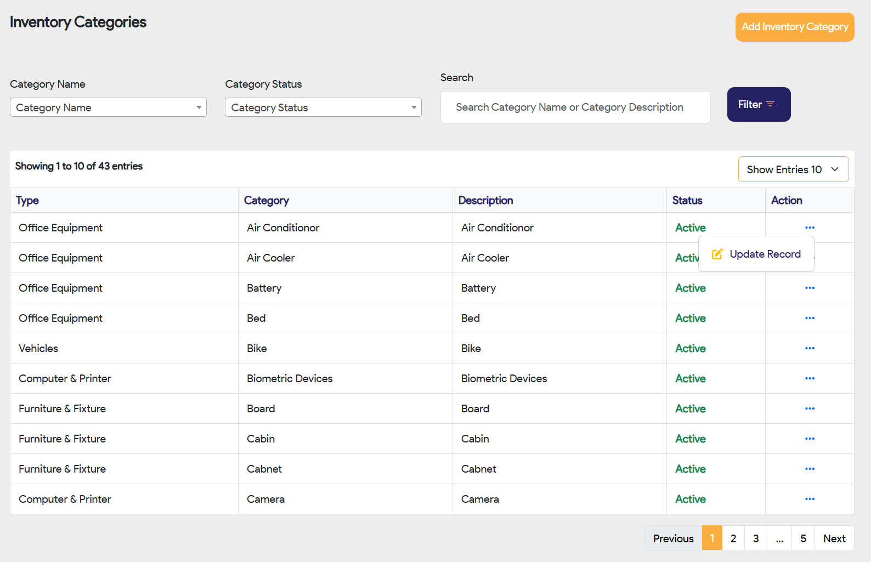Image resolution: width=871 pixels, height=562 pixels.
Task: Open action menu for Cabin row
Action: [x=810, y=439]
